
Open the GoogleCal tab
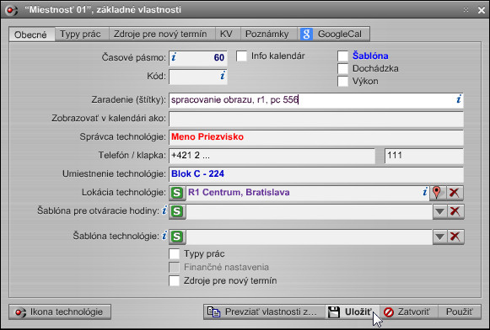(x=333, y=34)
